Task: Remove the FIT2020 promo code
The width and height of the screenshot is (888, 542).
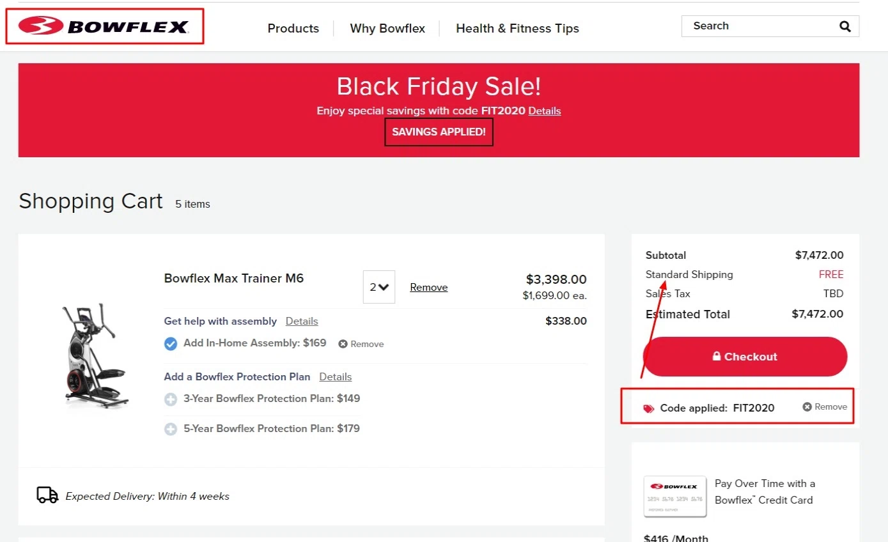Action: coord(825,407)
